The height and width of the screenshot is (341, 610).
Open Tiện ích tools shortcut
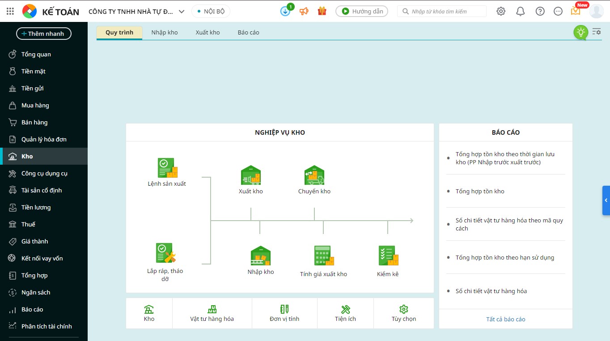pos(345,313)
